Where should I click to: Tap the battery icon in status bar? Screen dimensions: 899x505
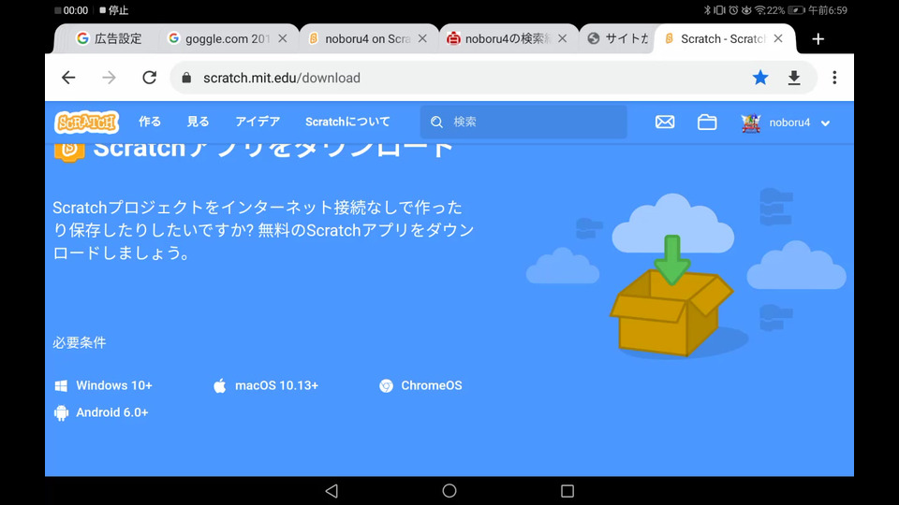click(796, 10)
